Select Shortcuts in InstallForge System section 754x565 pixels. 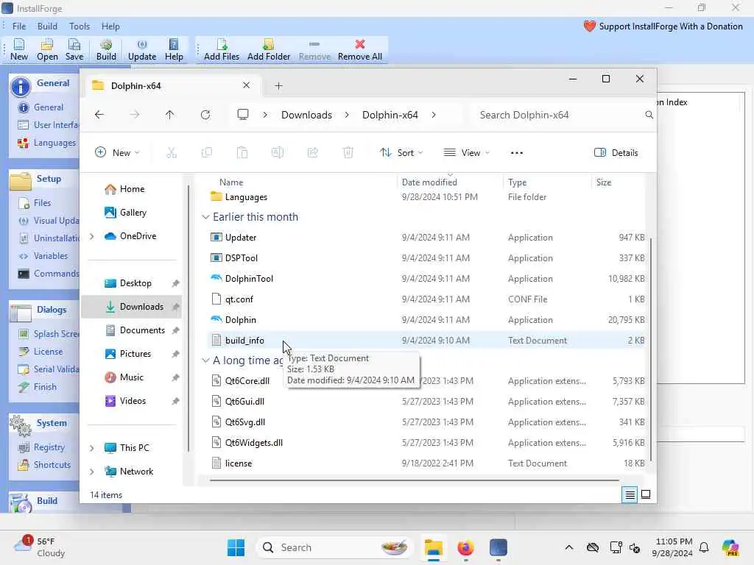[44, 465]
